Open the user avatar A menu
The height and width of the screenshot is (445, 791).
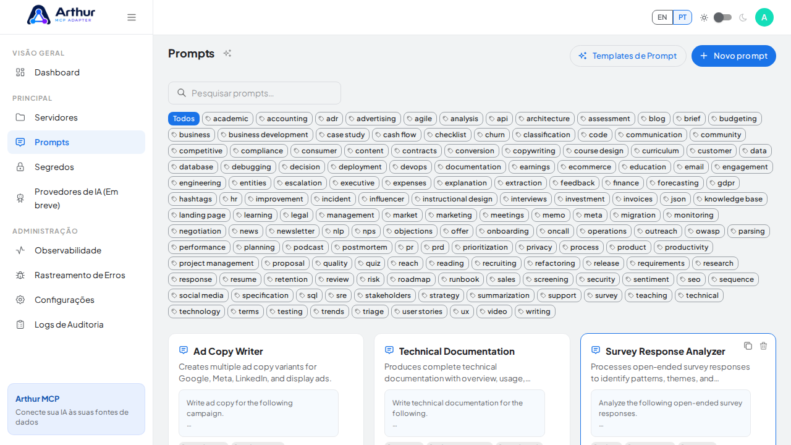(764, 17)
